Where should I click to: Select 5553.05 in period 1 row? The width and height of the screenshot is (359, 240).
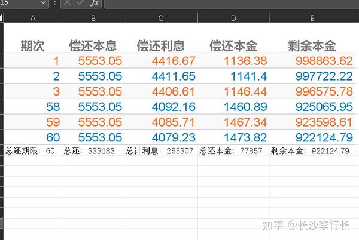coord(93,61)
